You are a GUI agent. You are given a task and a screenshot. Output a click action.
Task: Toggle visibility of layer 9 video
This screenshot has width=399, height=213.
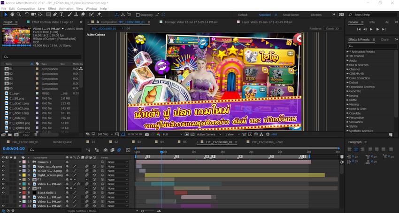click(3, 197)
